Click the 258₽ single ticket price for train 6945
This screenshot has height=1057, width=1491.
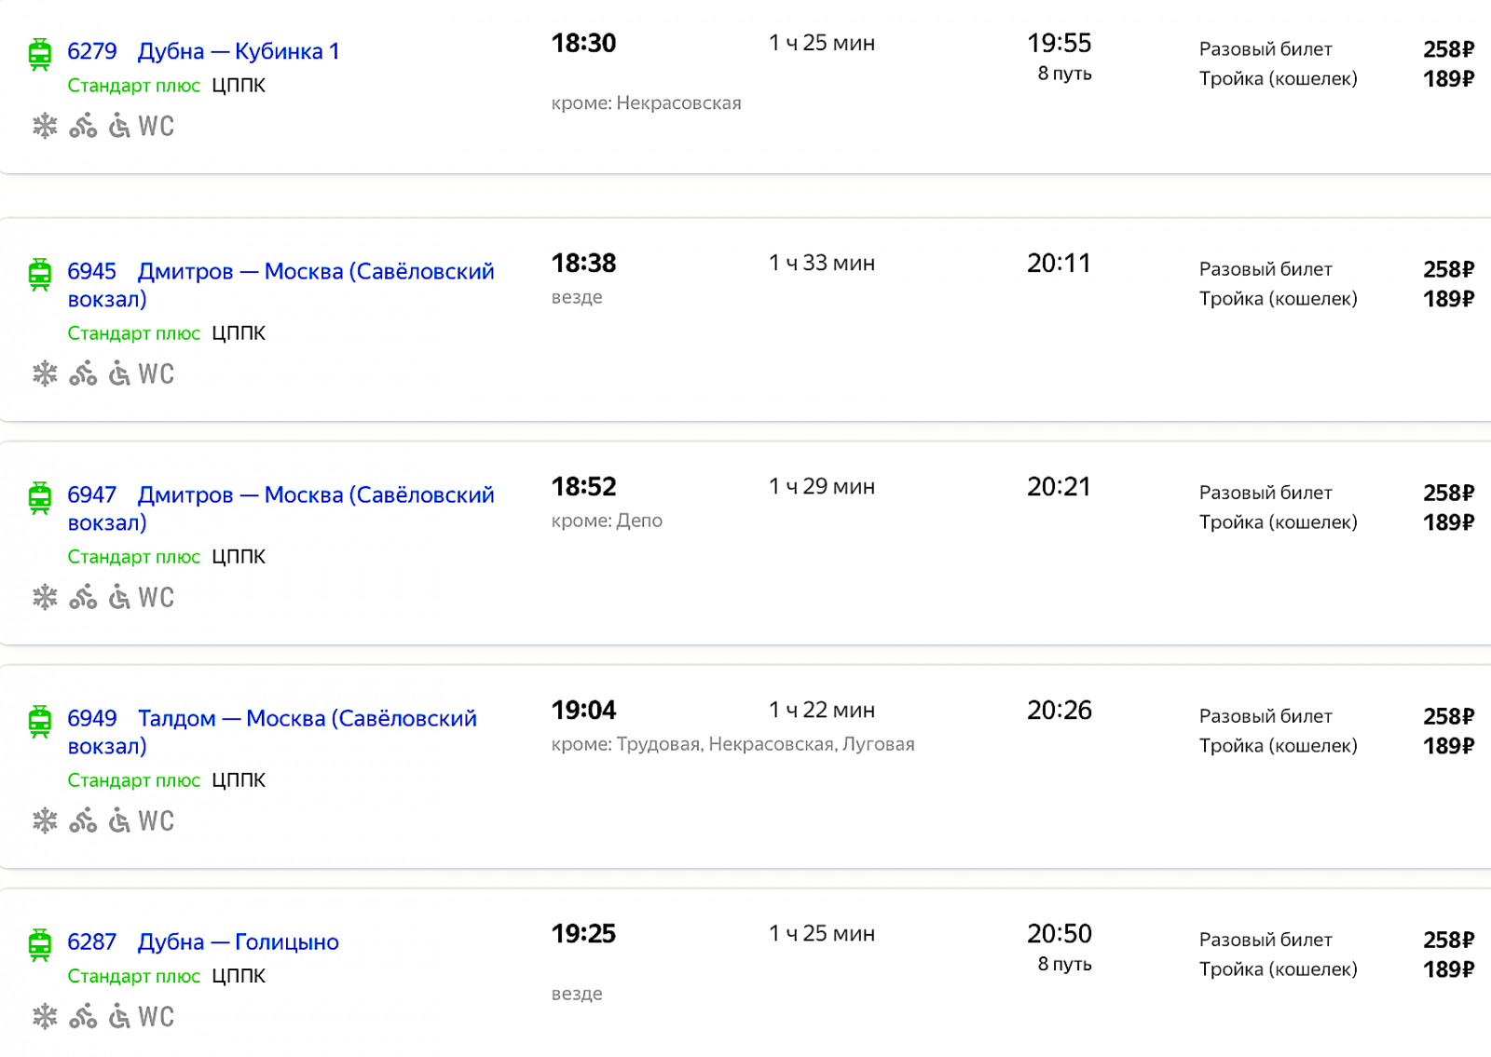(x=1448, y=269)
